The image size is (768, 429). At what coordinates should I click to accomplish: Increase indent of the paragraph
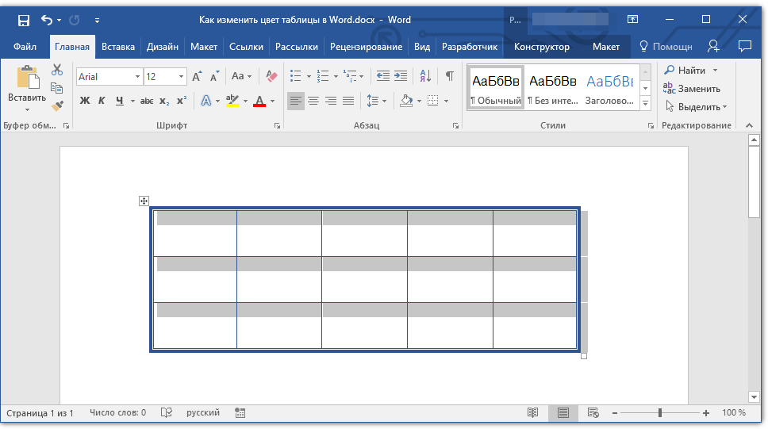tap(401, 77)
